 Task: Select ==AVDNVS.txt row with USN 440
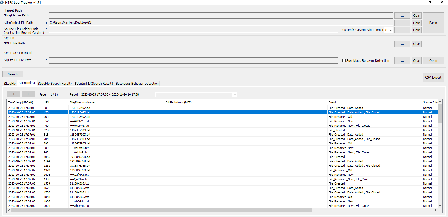coord(222,126)
